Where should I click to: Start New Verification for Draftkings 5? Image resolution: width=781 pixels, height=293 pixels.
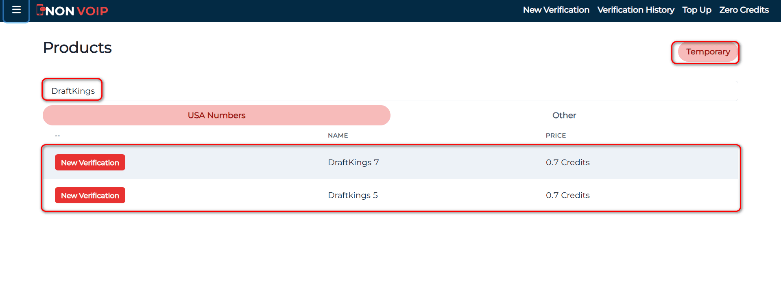90,195
